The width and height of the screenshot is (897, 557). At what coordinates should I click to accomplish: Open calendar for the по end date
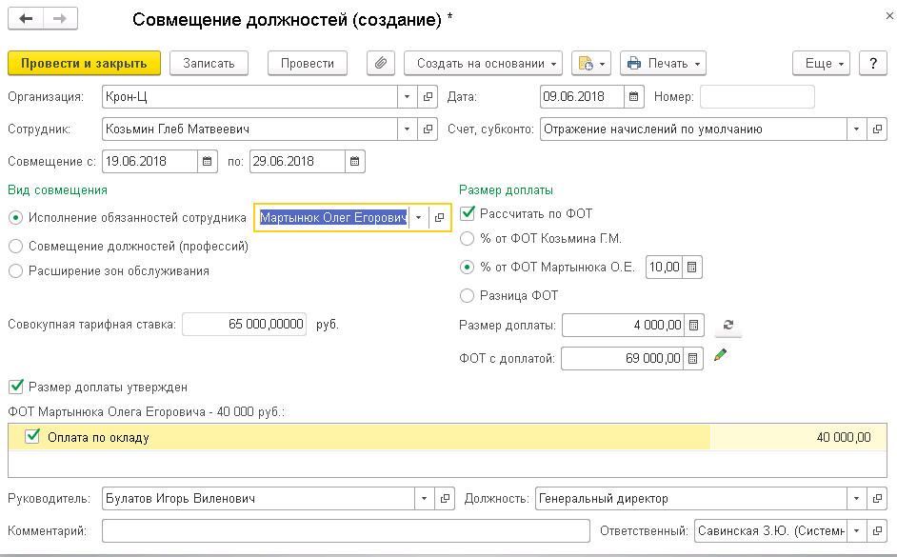pos(354,161)
